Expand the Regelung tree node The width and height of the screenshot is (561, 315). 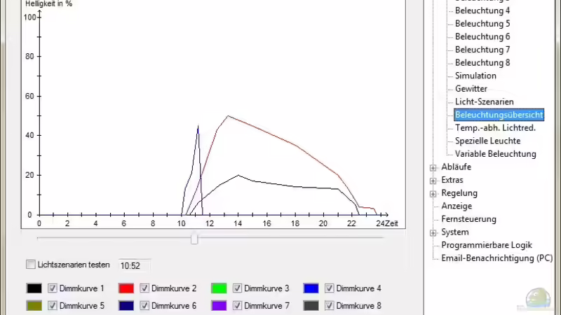pyautogui.click(x=433, y=193)
